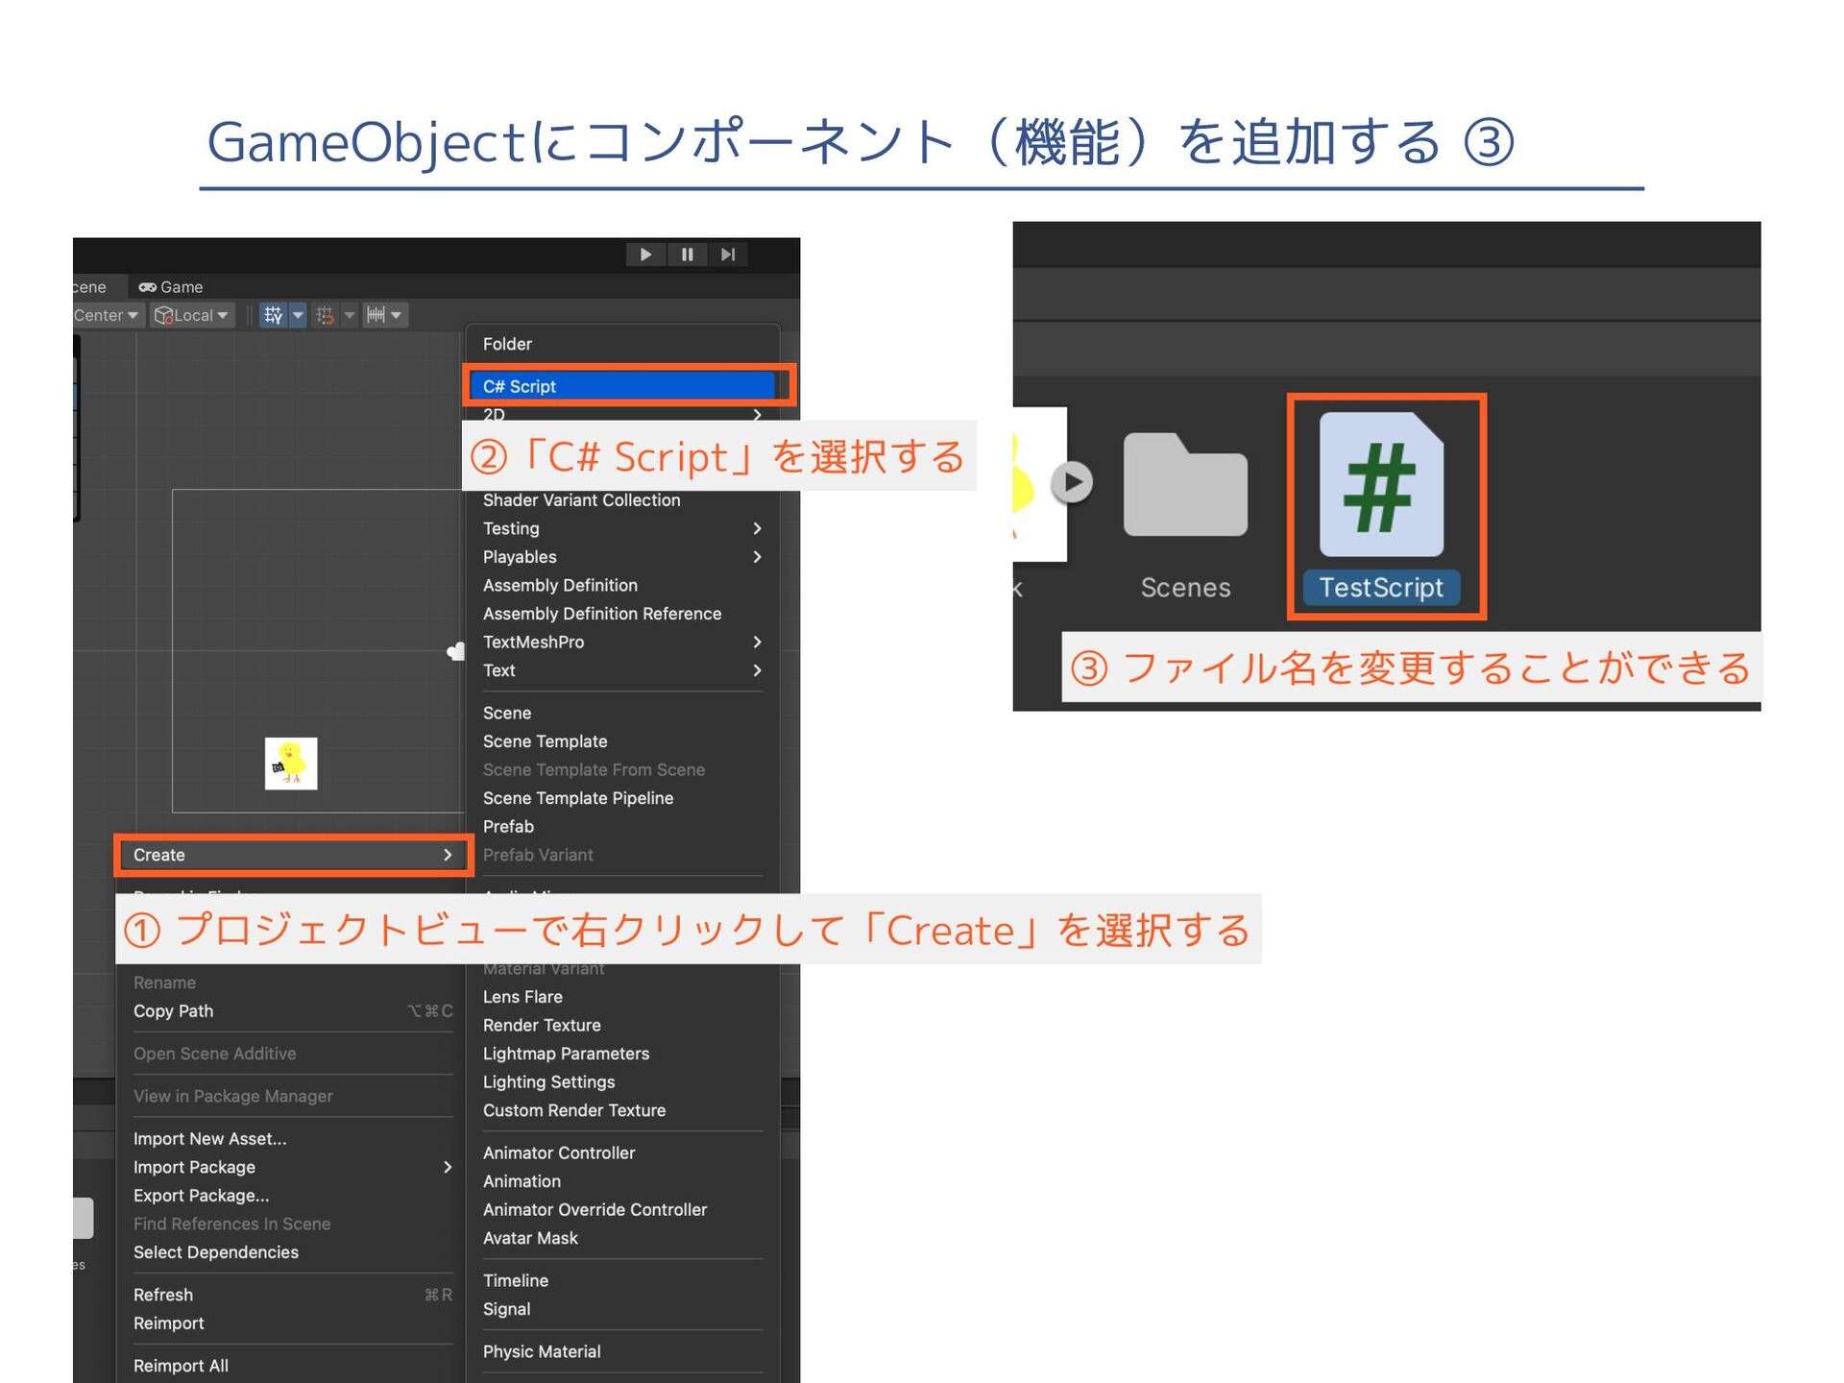The image size is (1844, 1383).
Task: Rename via the TestScript name label
Action: pos(1381,588)
